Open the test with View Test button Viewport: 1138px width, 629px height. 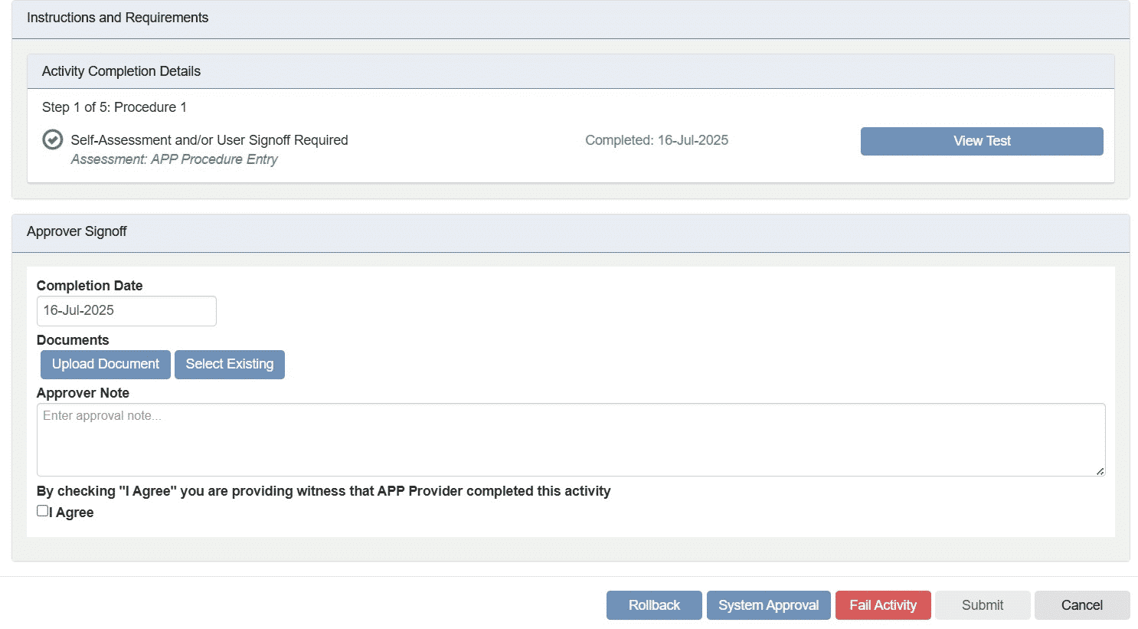pos(981,141)
